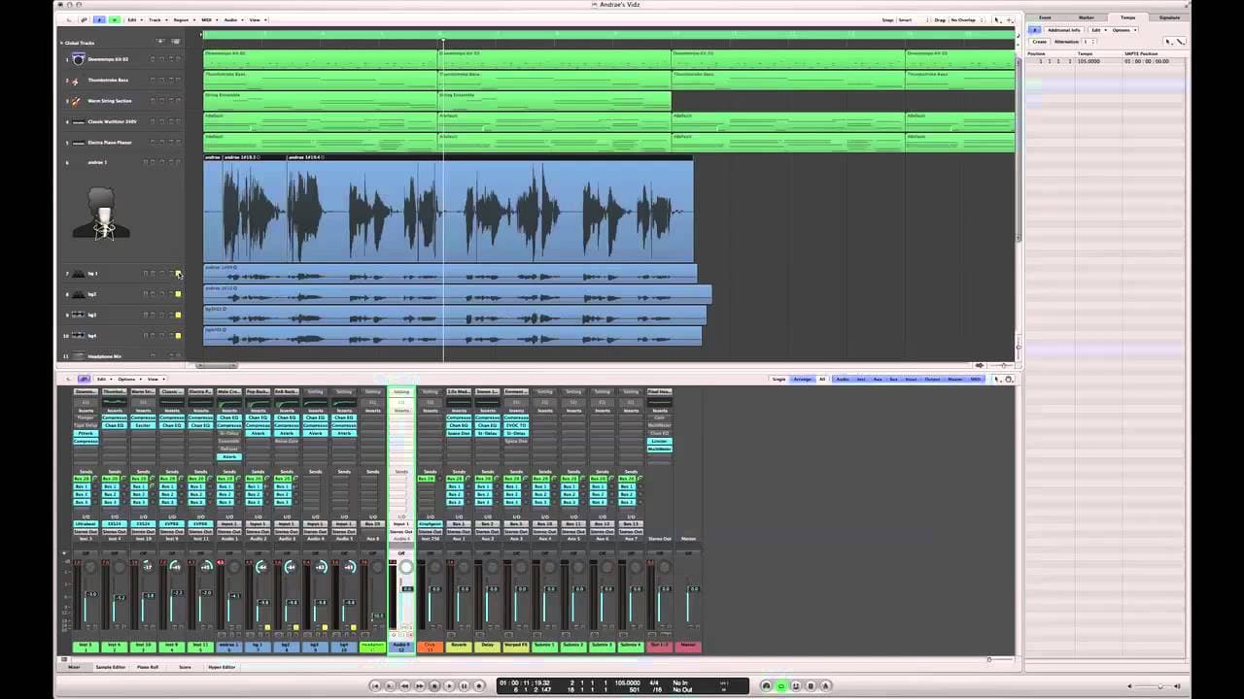Click the green catch playhead icon in the arrange toolbar
Image resolution: width=1244 pixels, height=699 pixels.
[x=115, y=19]
